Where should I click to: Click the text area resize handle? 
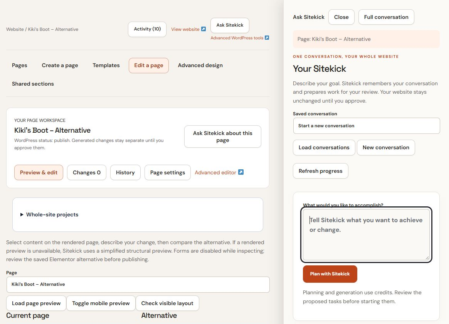click(427, 258)
